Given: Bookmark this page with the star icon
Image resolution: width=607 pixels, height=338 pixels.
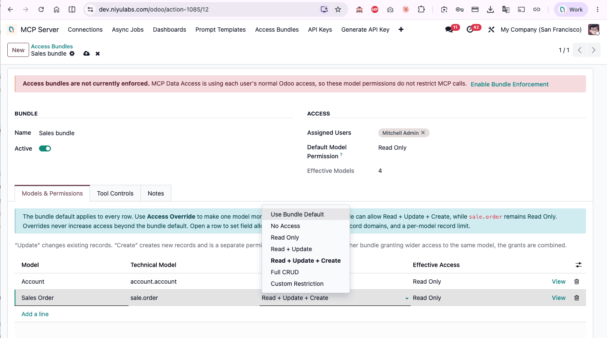Looking at the screenshot, I should point(338,9).
